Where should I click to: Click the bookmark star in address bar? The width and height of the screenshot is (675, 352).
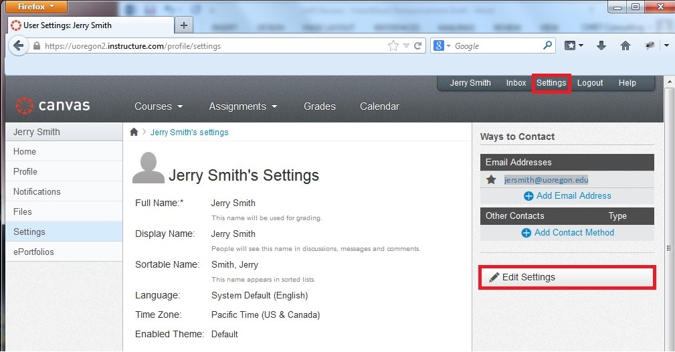click(x=393, y=46)
